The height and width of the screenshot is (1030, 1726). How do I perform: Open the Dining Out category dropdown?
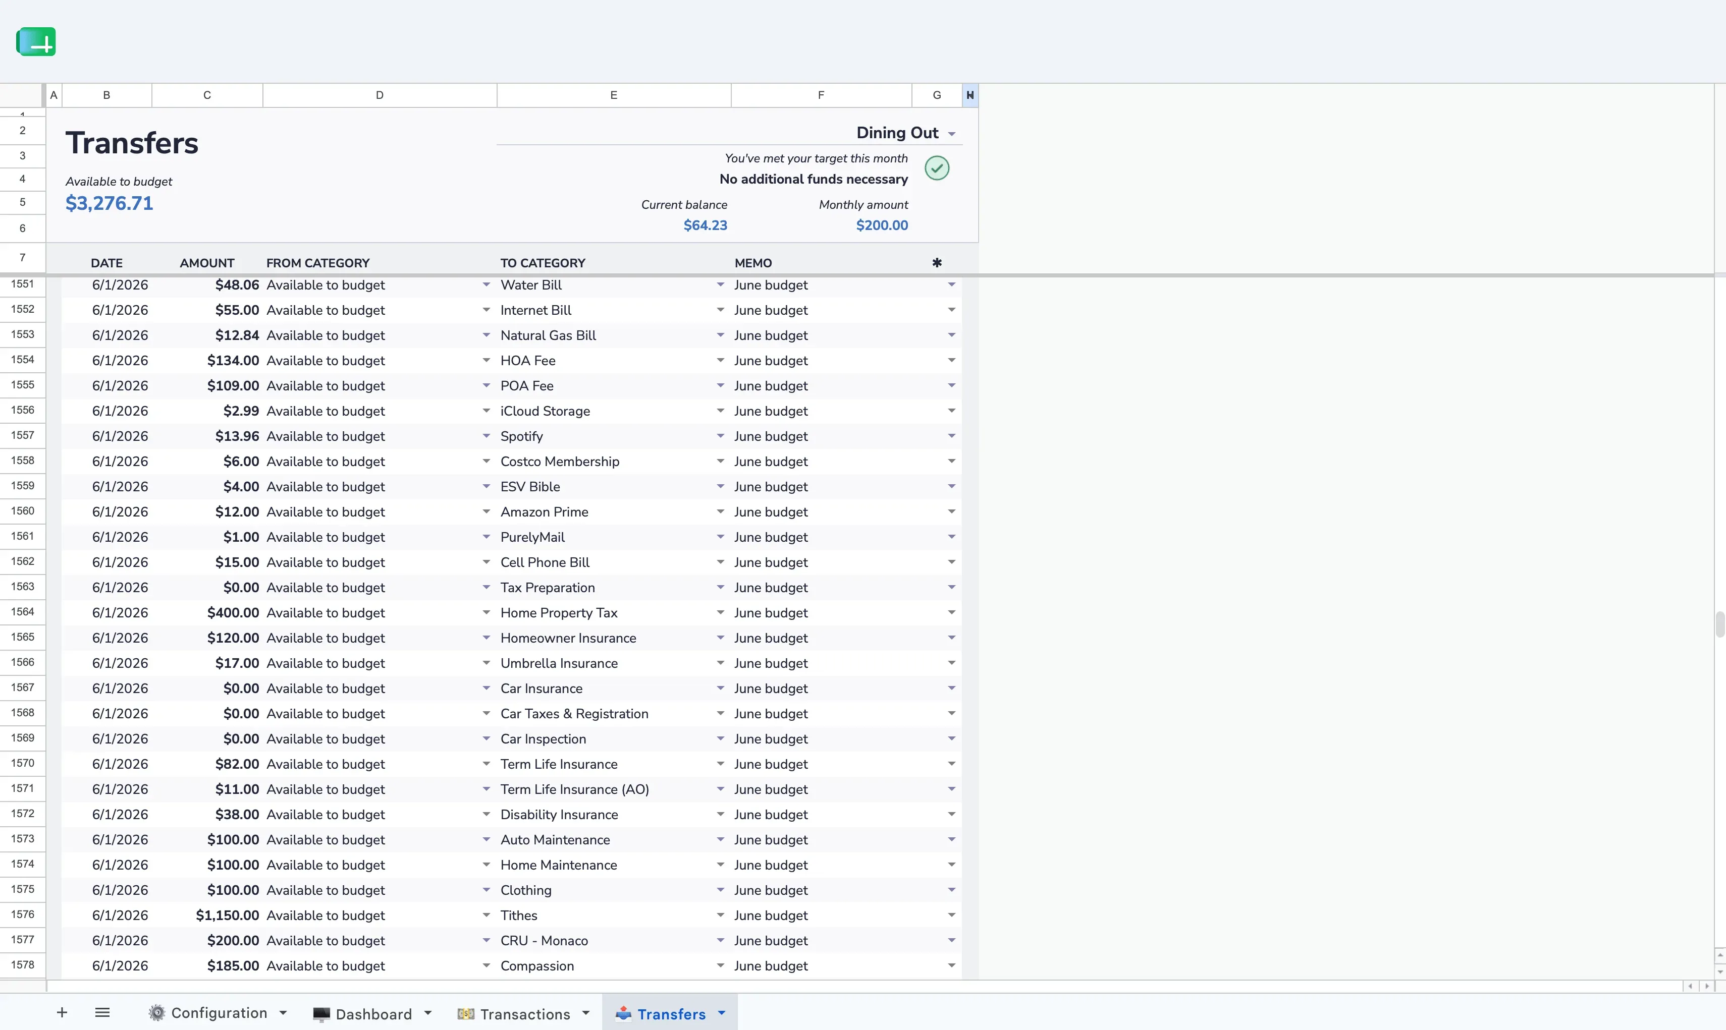952,134
